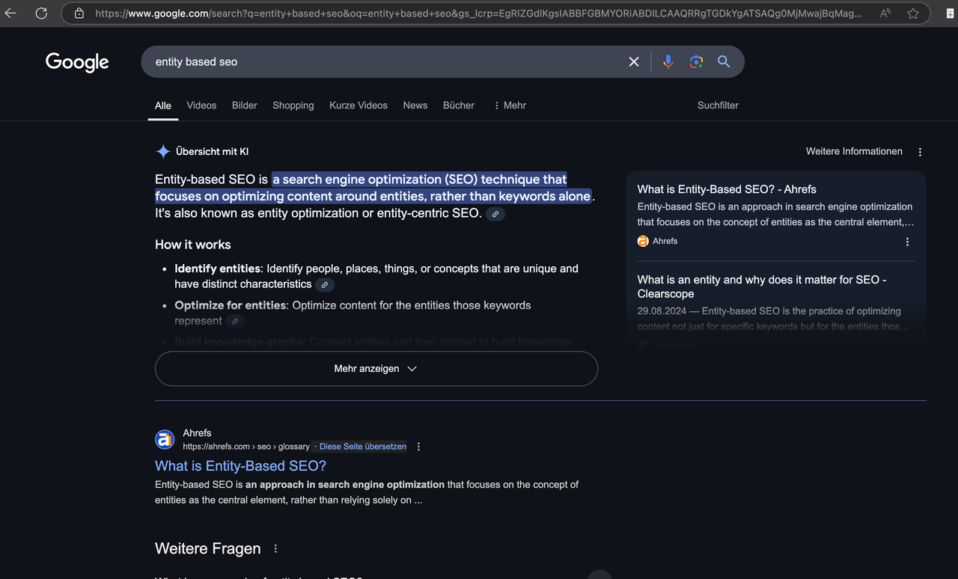Open options beside Weitere Fragen
This screenshot has width=958, height=579.
[275, 548]
